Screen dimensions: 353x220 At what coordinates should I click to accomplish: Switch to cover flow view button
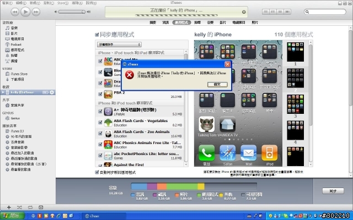287,12
